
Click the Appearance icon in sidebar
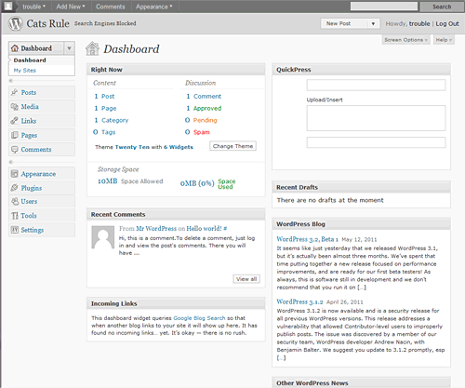pyautogui.click(x=14, y=174)
